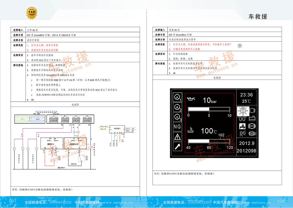
Task: Open the warning triangle menu icon
Action: click(177, 137)
